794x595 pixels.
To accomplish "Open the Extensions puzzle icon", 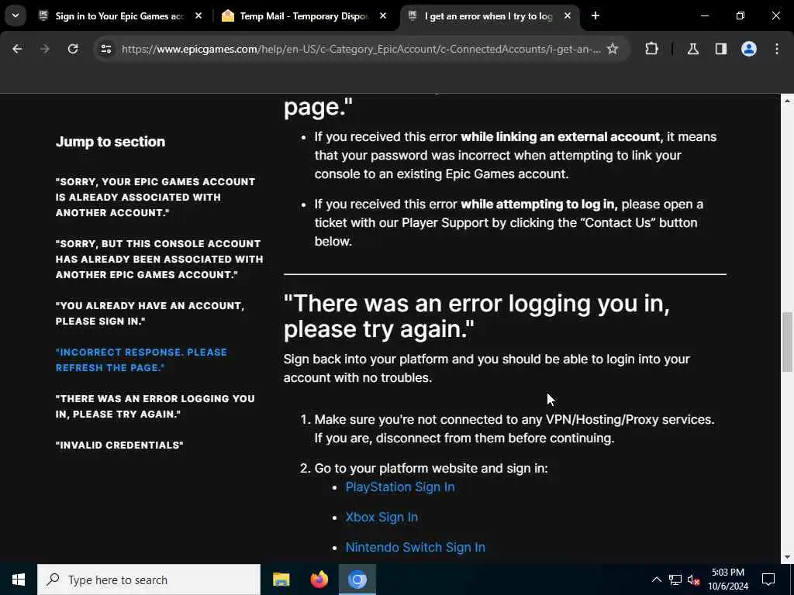I will (x=651, y=49).
